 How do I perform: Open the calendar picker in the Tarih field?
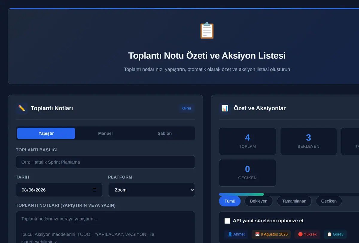tap(95, 190)
